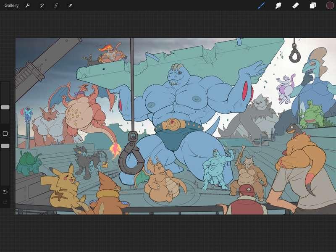336x252 pixels.
Task: Click the brush opacity slider handle
Action: pyautogui.click(x=5, y=146)
